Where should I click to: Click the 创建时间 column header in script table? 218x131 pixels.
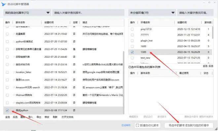tap(49, 22)
